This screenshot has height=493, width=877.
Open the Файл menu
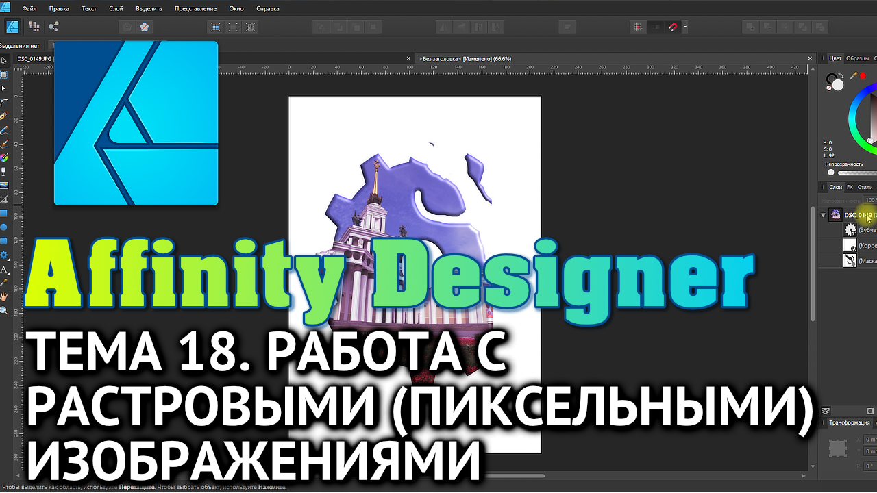point(29,9)
